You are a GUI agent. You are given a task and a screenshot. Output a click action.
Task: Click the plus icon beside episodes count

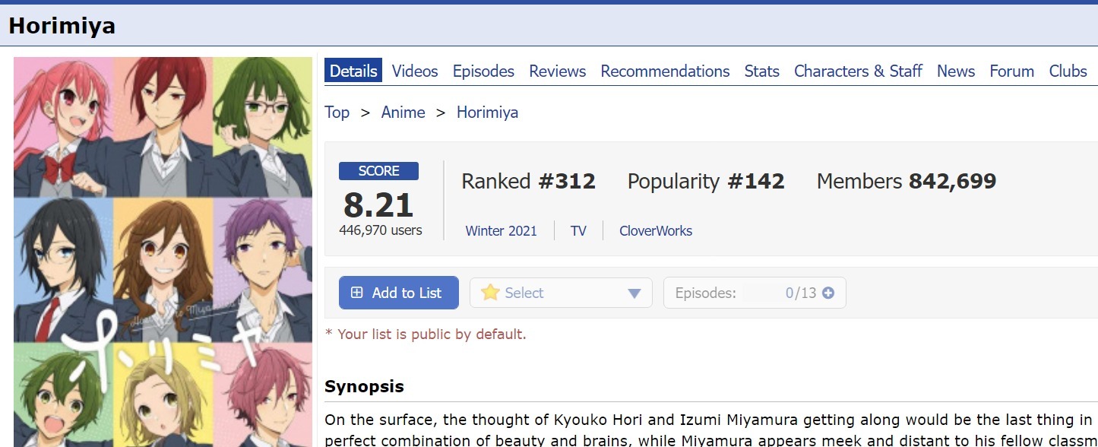[828, 293]
